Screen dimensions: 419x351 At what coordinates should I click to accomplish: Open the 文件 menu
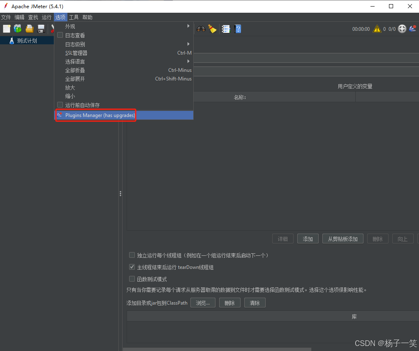(x=6, y=17)
